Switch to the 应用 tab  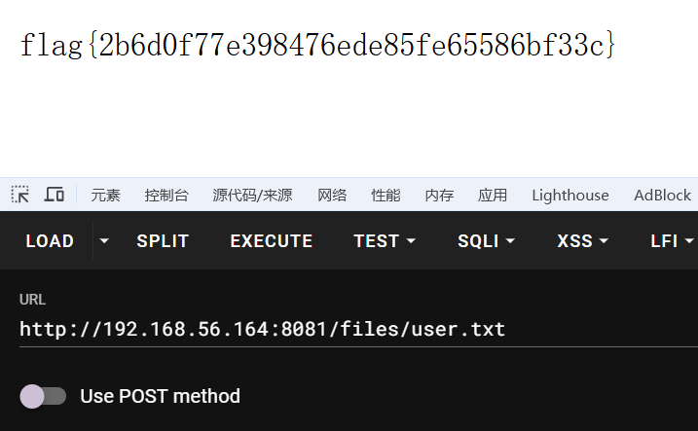pyautogui.click(x=493, y=196)
